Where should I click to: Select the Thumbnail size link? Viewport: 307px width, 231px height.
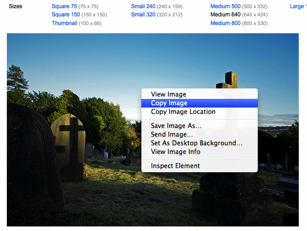[x=64, y=23]
